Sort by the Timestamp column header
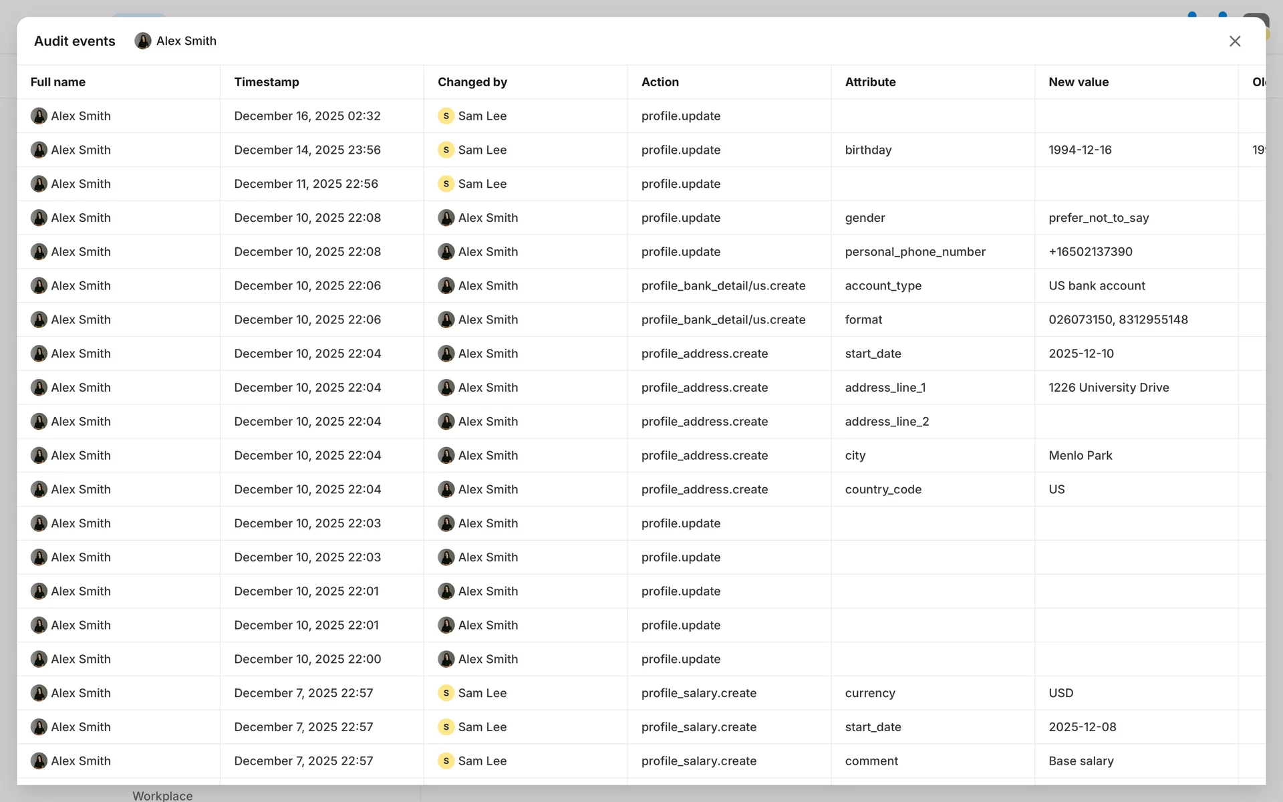The width and height of the screenshot is (1283, 802). 267,82
